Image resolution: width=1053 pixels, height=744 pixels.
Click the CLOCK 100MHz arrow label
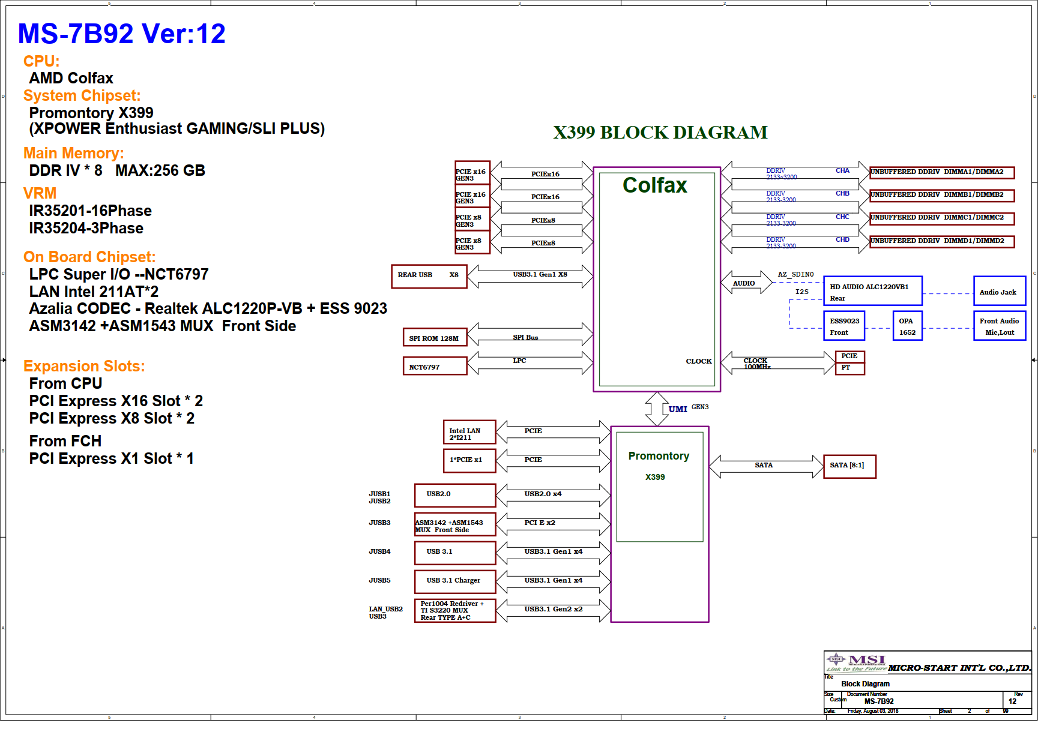click(757, 364)
